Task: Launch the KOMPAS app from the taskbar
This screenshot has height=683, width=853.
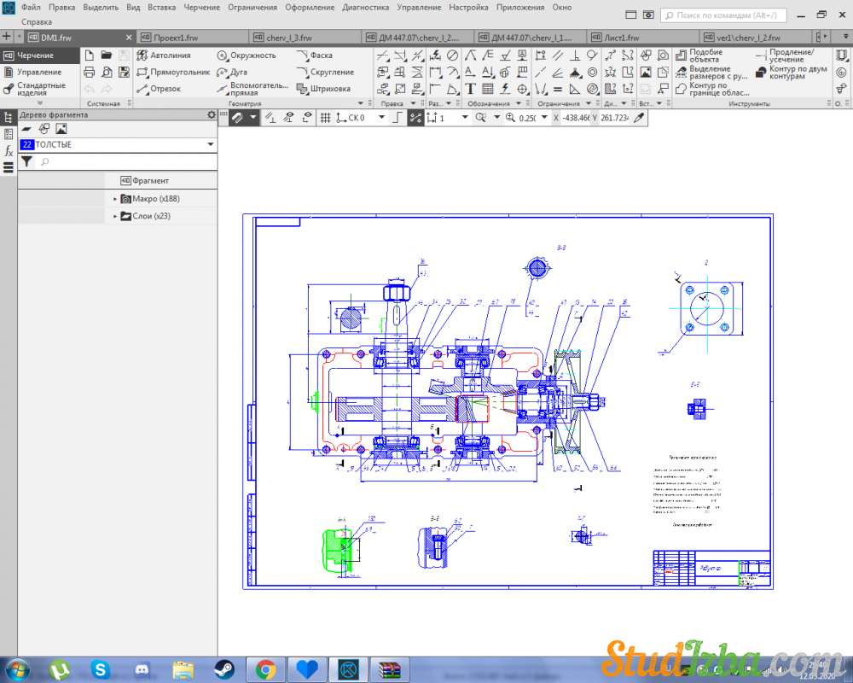Action: pos(347,668)
